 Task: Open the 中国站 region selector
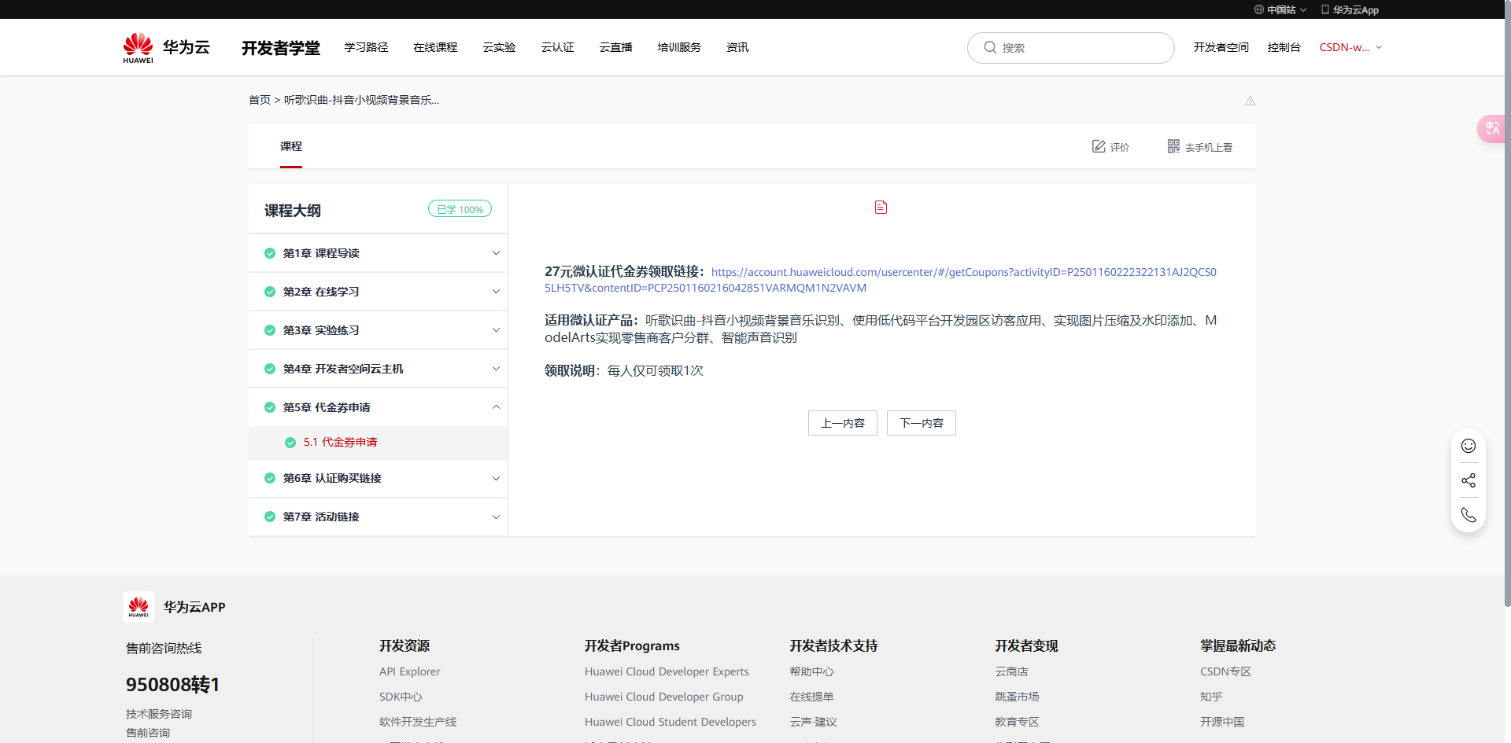coord(1280,10)
